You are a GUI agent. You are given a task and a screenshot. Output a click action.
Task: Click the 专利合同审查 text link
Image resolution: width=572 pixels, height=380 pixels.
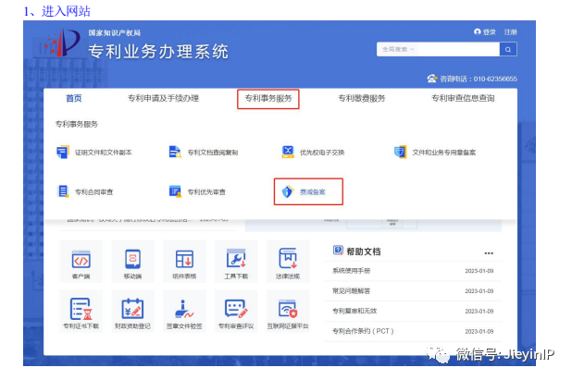coord(94,192)
